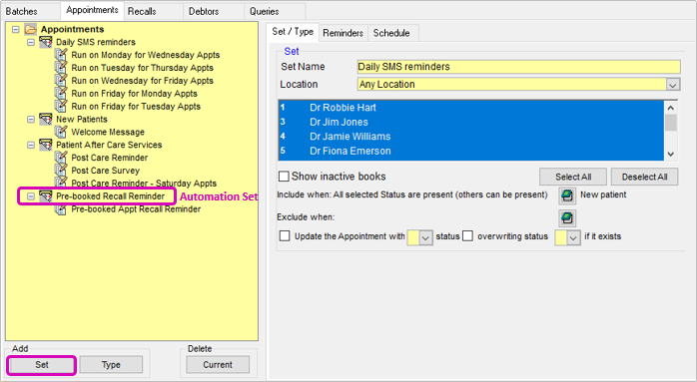Viewport: 697px width, 382px height.
Task: Select the New Patients set label
Action: click(81, 119)
